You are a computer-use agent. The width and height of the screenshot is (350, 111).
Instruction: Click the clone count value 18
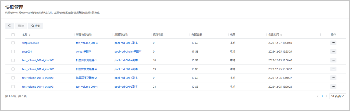point(154,60)
